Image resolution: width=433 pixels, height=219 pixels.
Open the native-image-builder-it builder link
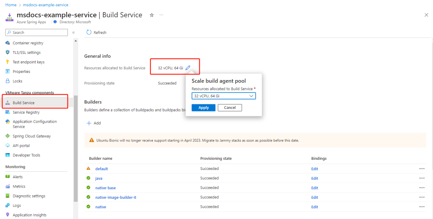(115, 197)
